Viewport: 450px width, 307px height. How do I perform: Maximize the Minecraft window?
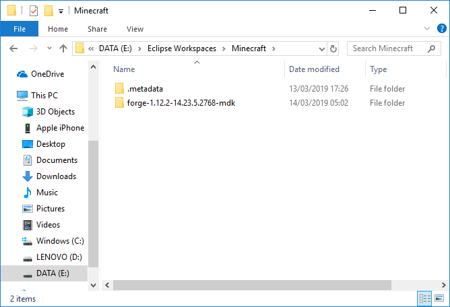(x=403, y=11)
